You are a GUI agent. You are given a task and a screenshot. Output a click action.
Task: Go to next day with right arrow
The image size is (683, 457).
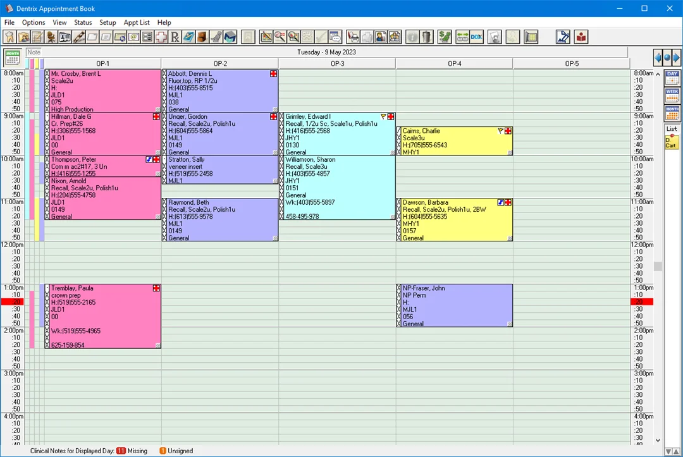pyautogui.click(x=676, y=58)
